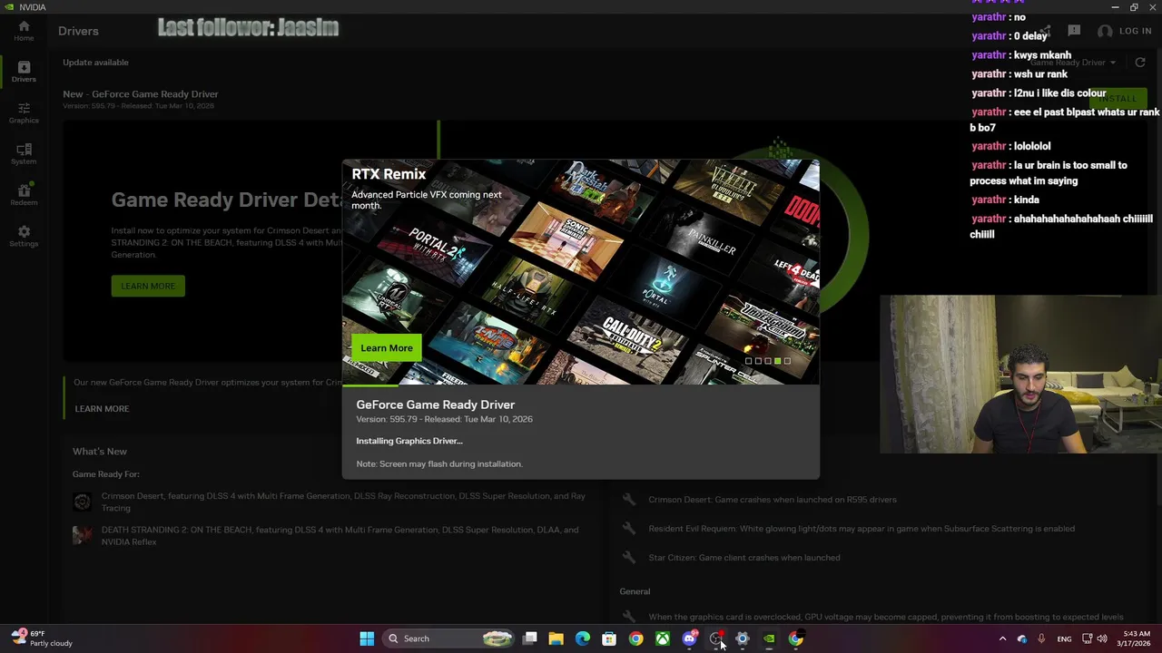The height and width of the screenshot is (653, 1162).
Task: Open the Windows Start menu
Action: point(367,638)
